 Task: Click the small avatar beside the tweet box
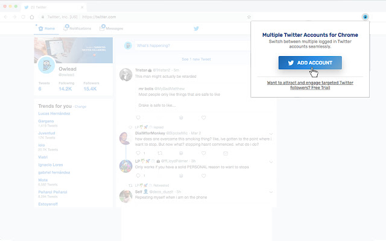(128, 46)
